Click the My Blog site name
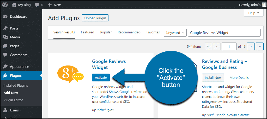Screen dimensions: 267x119 point(24,5)
